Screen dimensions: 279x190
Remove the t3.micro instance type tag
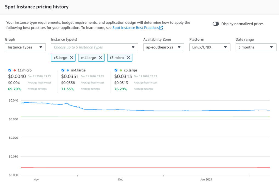click(128, 58)
